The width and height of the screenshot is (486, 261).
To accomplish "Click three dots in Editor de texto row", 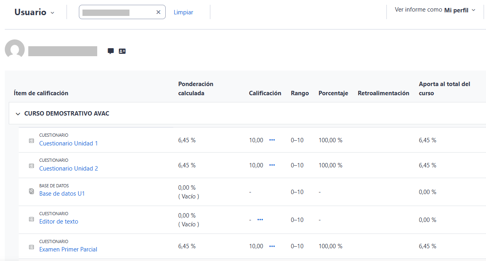I will [260, 220].
